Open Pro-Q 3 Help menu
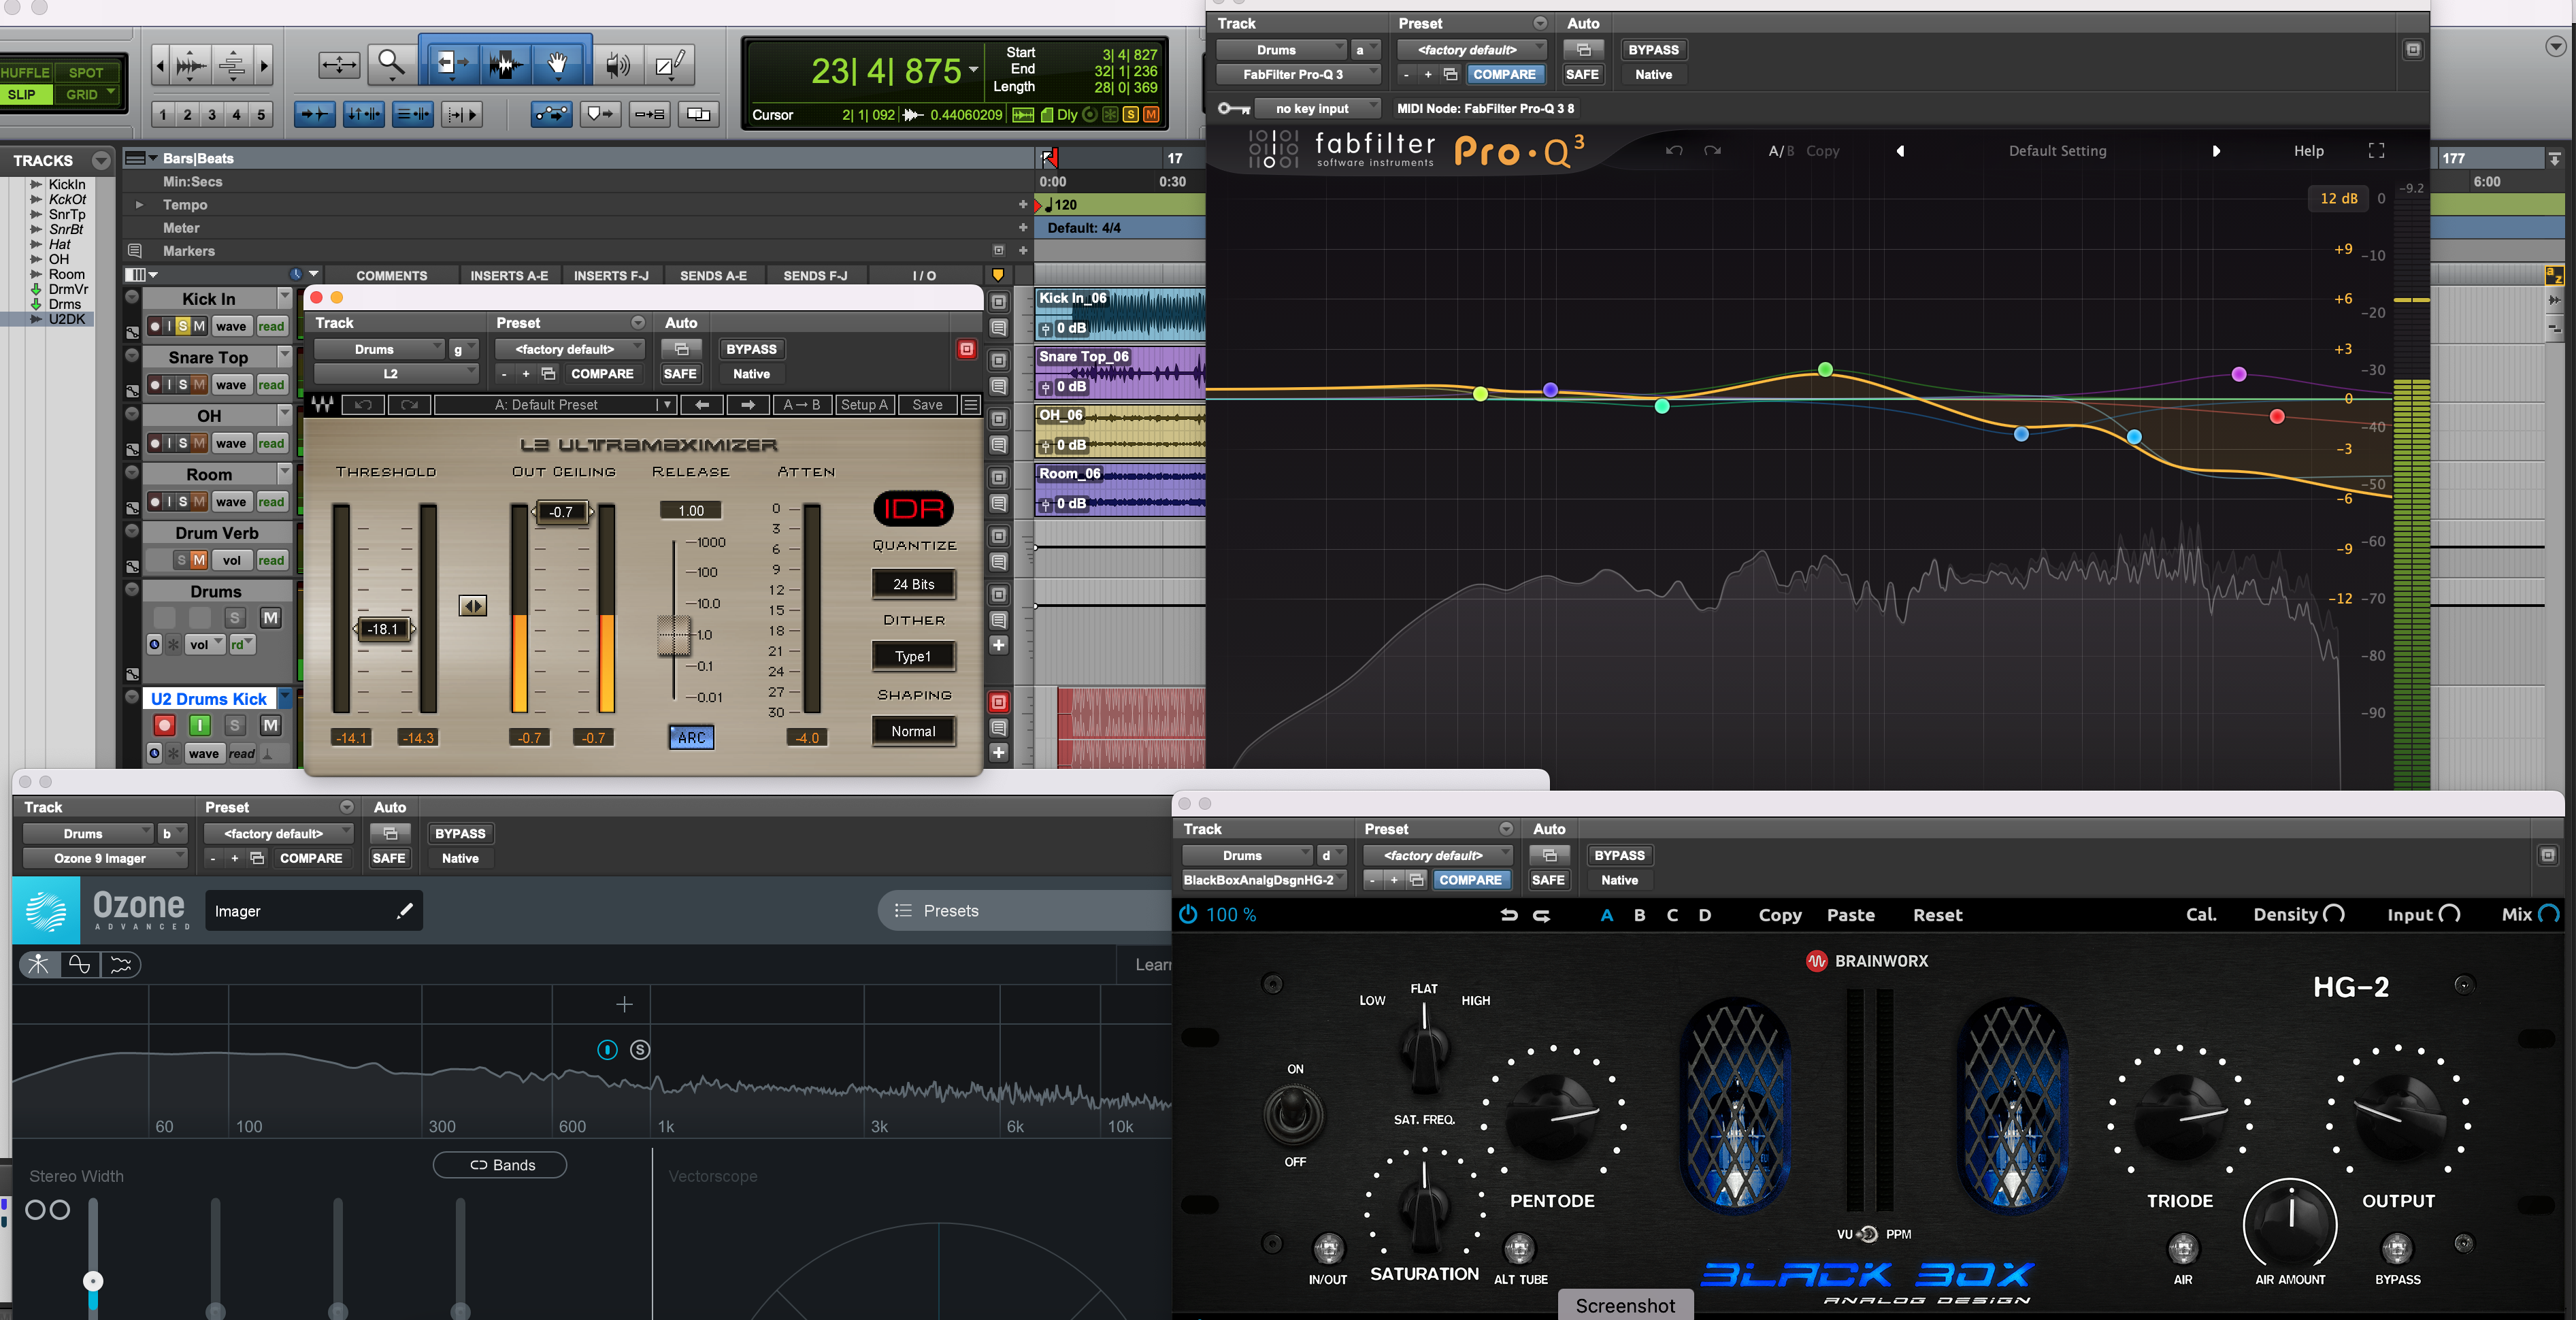This screenshot has width=2576, height=1320. [2308, 151]
